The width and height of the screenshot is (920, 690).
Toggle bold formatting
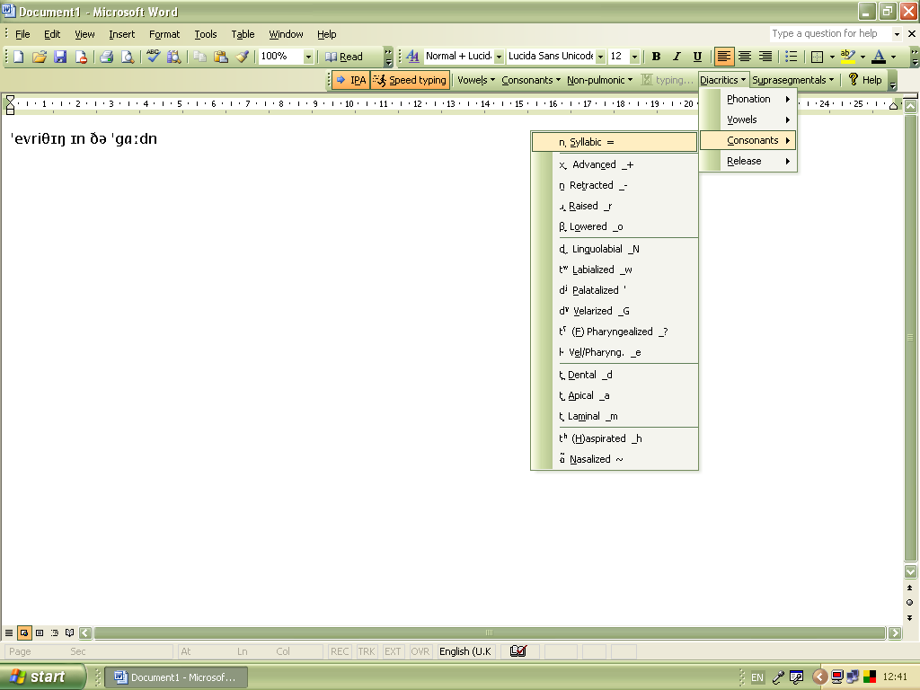pyautogui.click(x=657, y=56)
